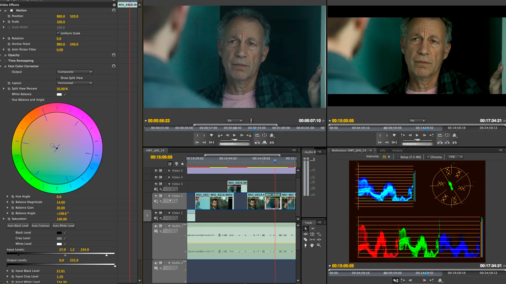Select the Hand tool in Tools panel
This screenshot has width=506, height=284.
click(x=312, y=245)
